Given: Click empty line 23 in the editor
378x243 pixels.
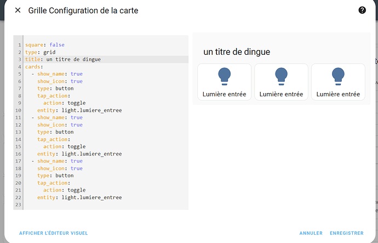Looking at the screenshot, I should tap(82, 205).
